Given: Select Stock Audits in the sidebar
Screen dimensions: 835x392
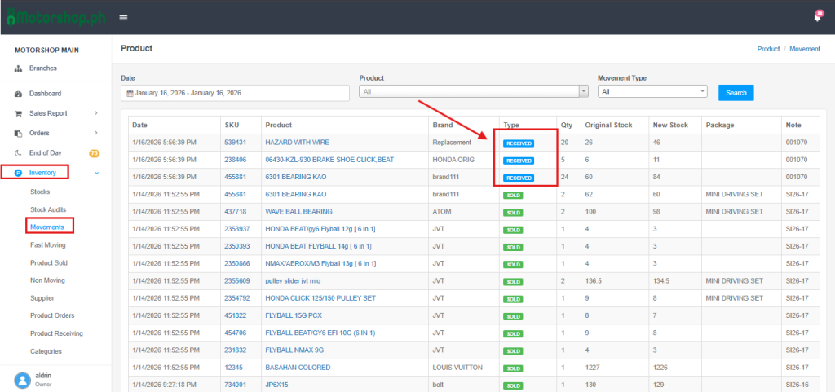Looking at the screenshot, I should pos(49,209).
